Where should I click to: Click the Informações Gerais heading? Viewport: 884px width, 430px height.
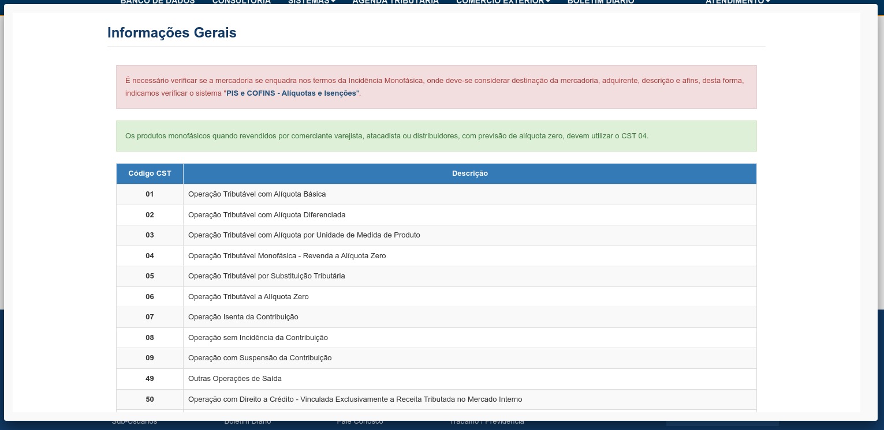172,33
